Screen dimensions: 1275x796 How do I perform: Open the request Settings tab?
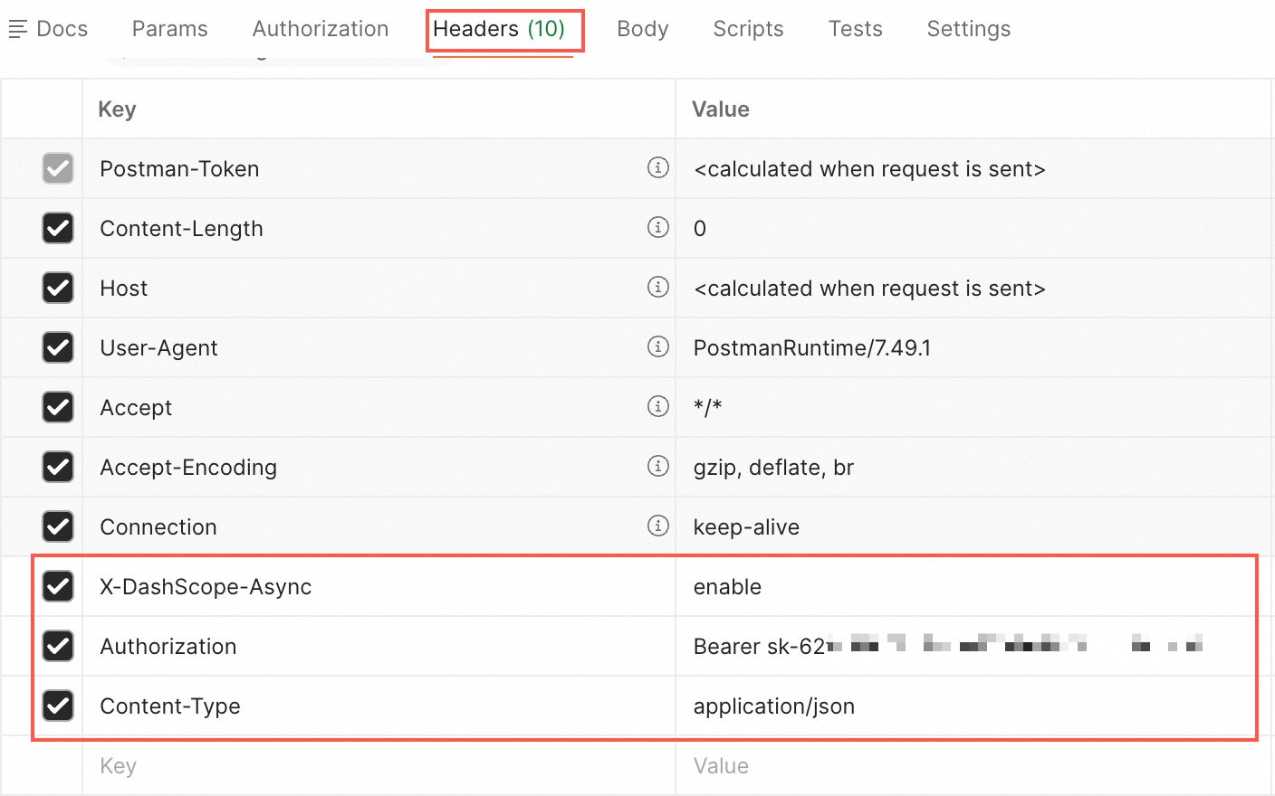[x=968, y=29]
